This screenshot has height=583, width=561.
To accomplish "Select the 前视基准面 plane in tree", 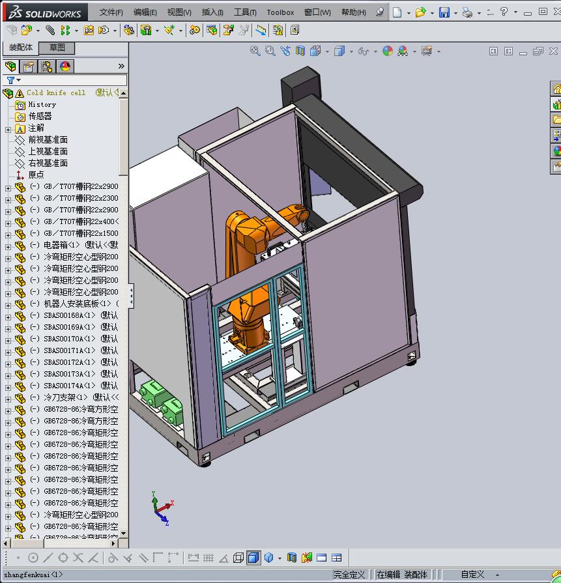I will [x=48, y=140].
